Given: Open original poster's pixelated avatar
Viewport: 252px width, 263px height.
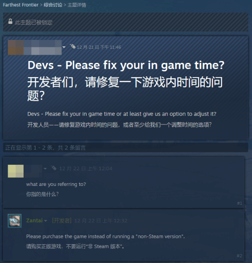Looking at the screenshot, I should point(16,47).
